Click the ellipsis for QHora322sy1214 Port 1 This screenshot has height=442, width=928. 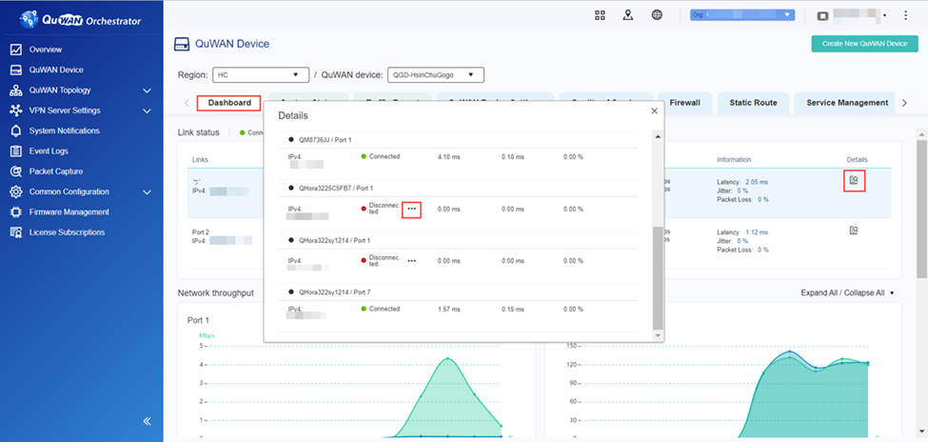[x=411, y=261]
